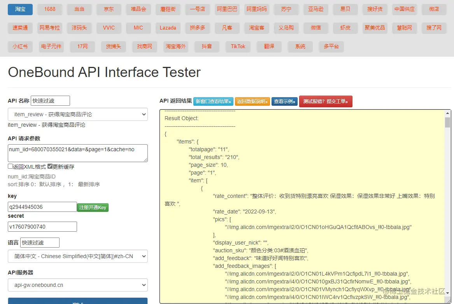The height and width of the screenshot is (304, 454).
Task: Switch to the 1688 platform tab
Action: [x=50, y=9]
